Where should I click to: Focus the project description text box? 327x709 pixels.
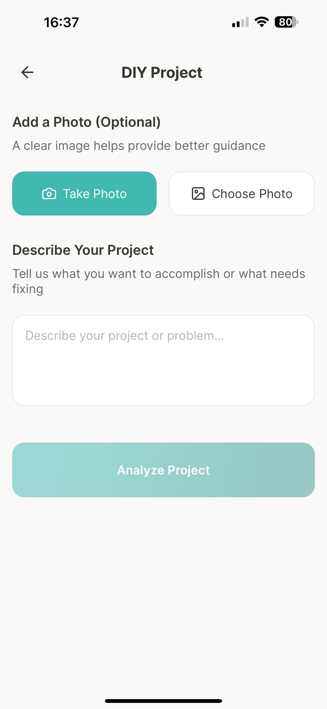163,360
